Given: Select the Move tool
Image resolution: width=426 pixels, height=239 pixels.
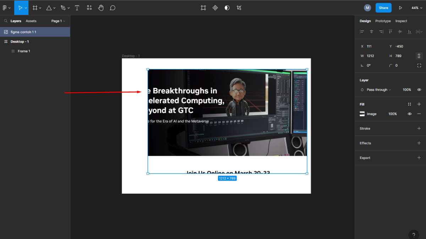Looking at the screenshot, I should 20,7.
